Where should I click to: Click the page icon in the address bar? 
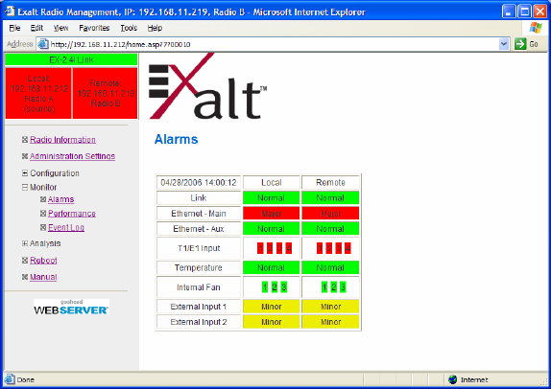pyautogui.click(x=43, y=44)
